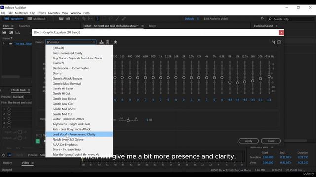Click the Apply button in the EQ dialog
316x177 pixels.
[x=249, y=141]
